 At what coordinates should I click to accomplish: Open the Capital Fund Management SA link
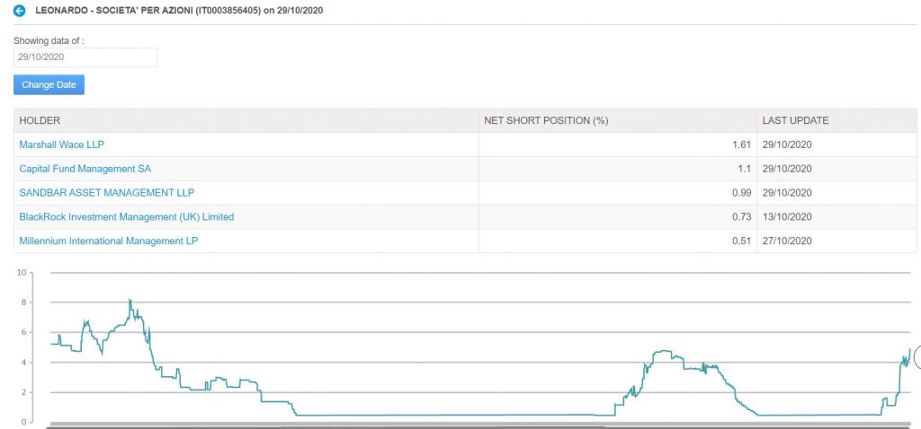[85, 168]
